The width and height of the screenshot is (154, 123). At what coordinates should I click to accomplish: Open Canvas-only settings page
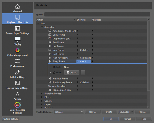click(x=17, y=85)
